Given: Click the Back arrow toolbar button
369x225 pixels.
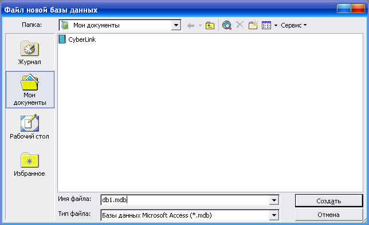Looking at the screenshot, I should click(x=191, y=25).
